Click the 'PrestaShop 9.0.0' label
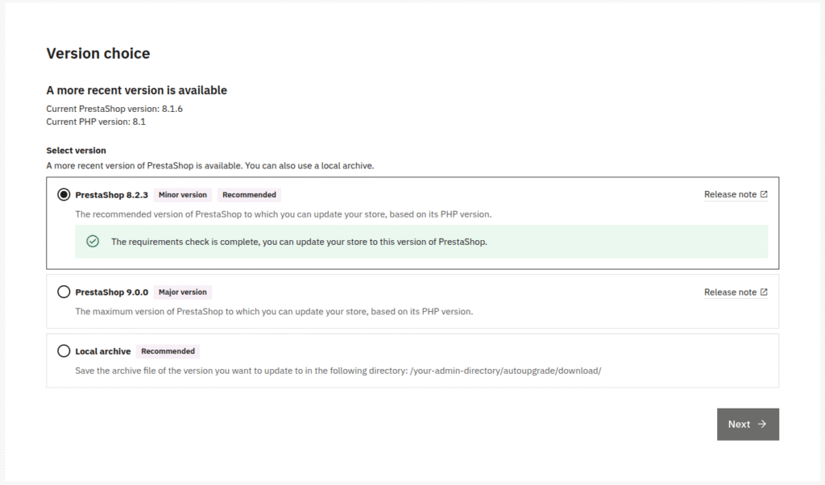The width and height of the screenshot is (825, 485). [111, 292]
